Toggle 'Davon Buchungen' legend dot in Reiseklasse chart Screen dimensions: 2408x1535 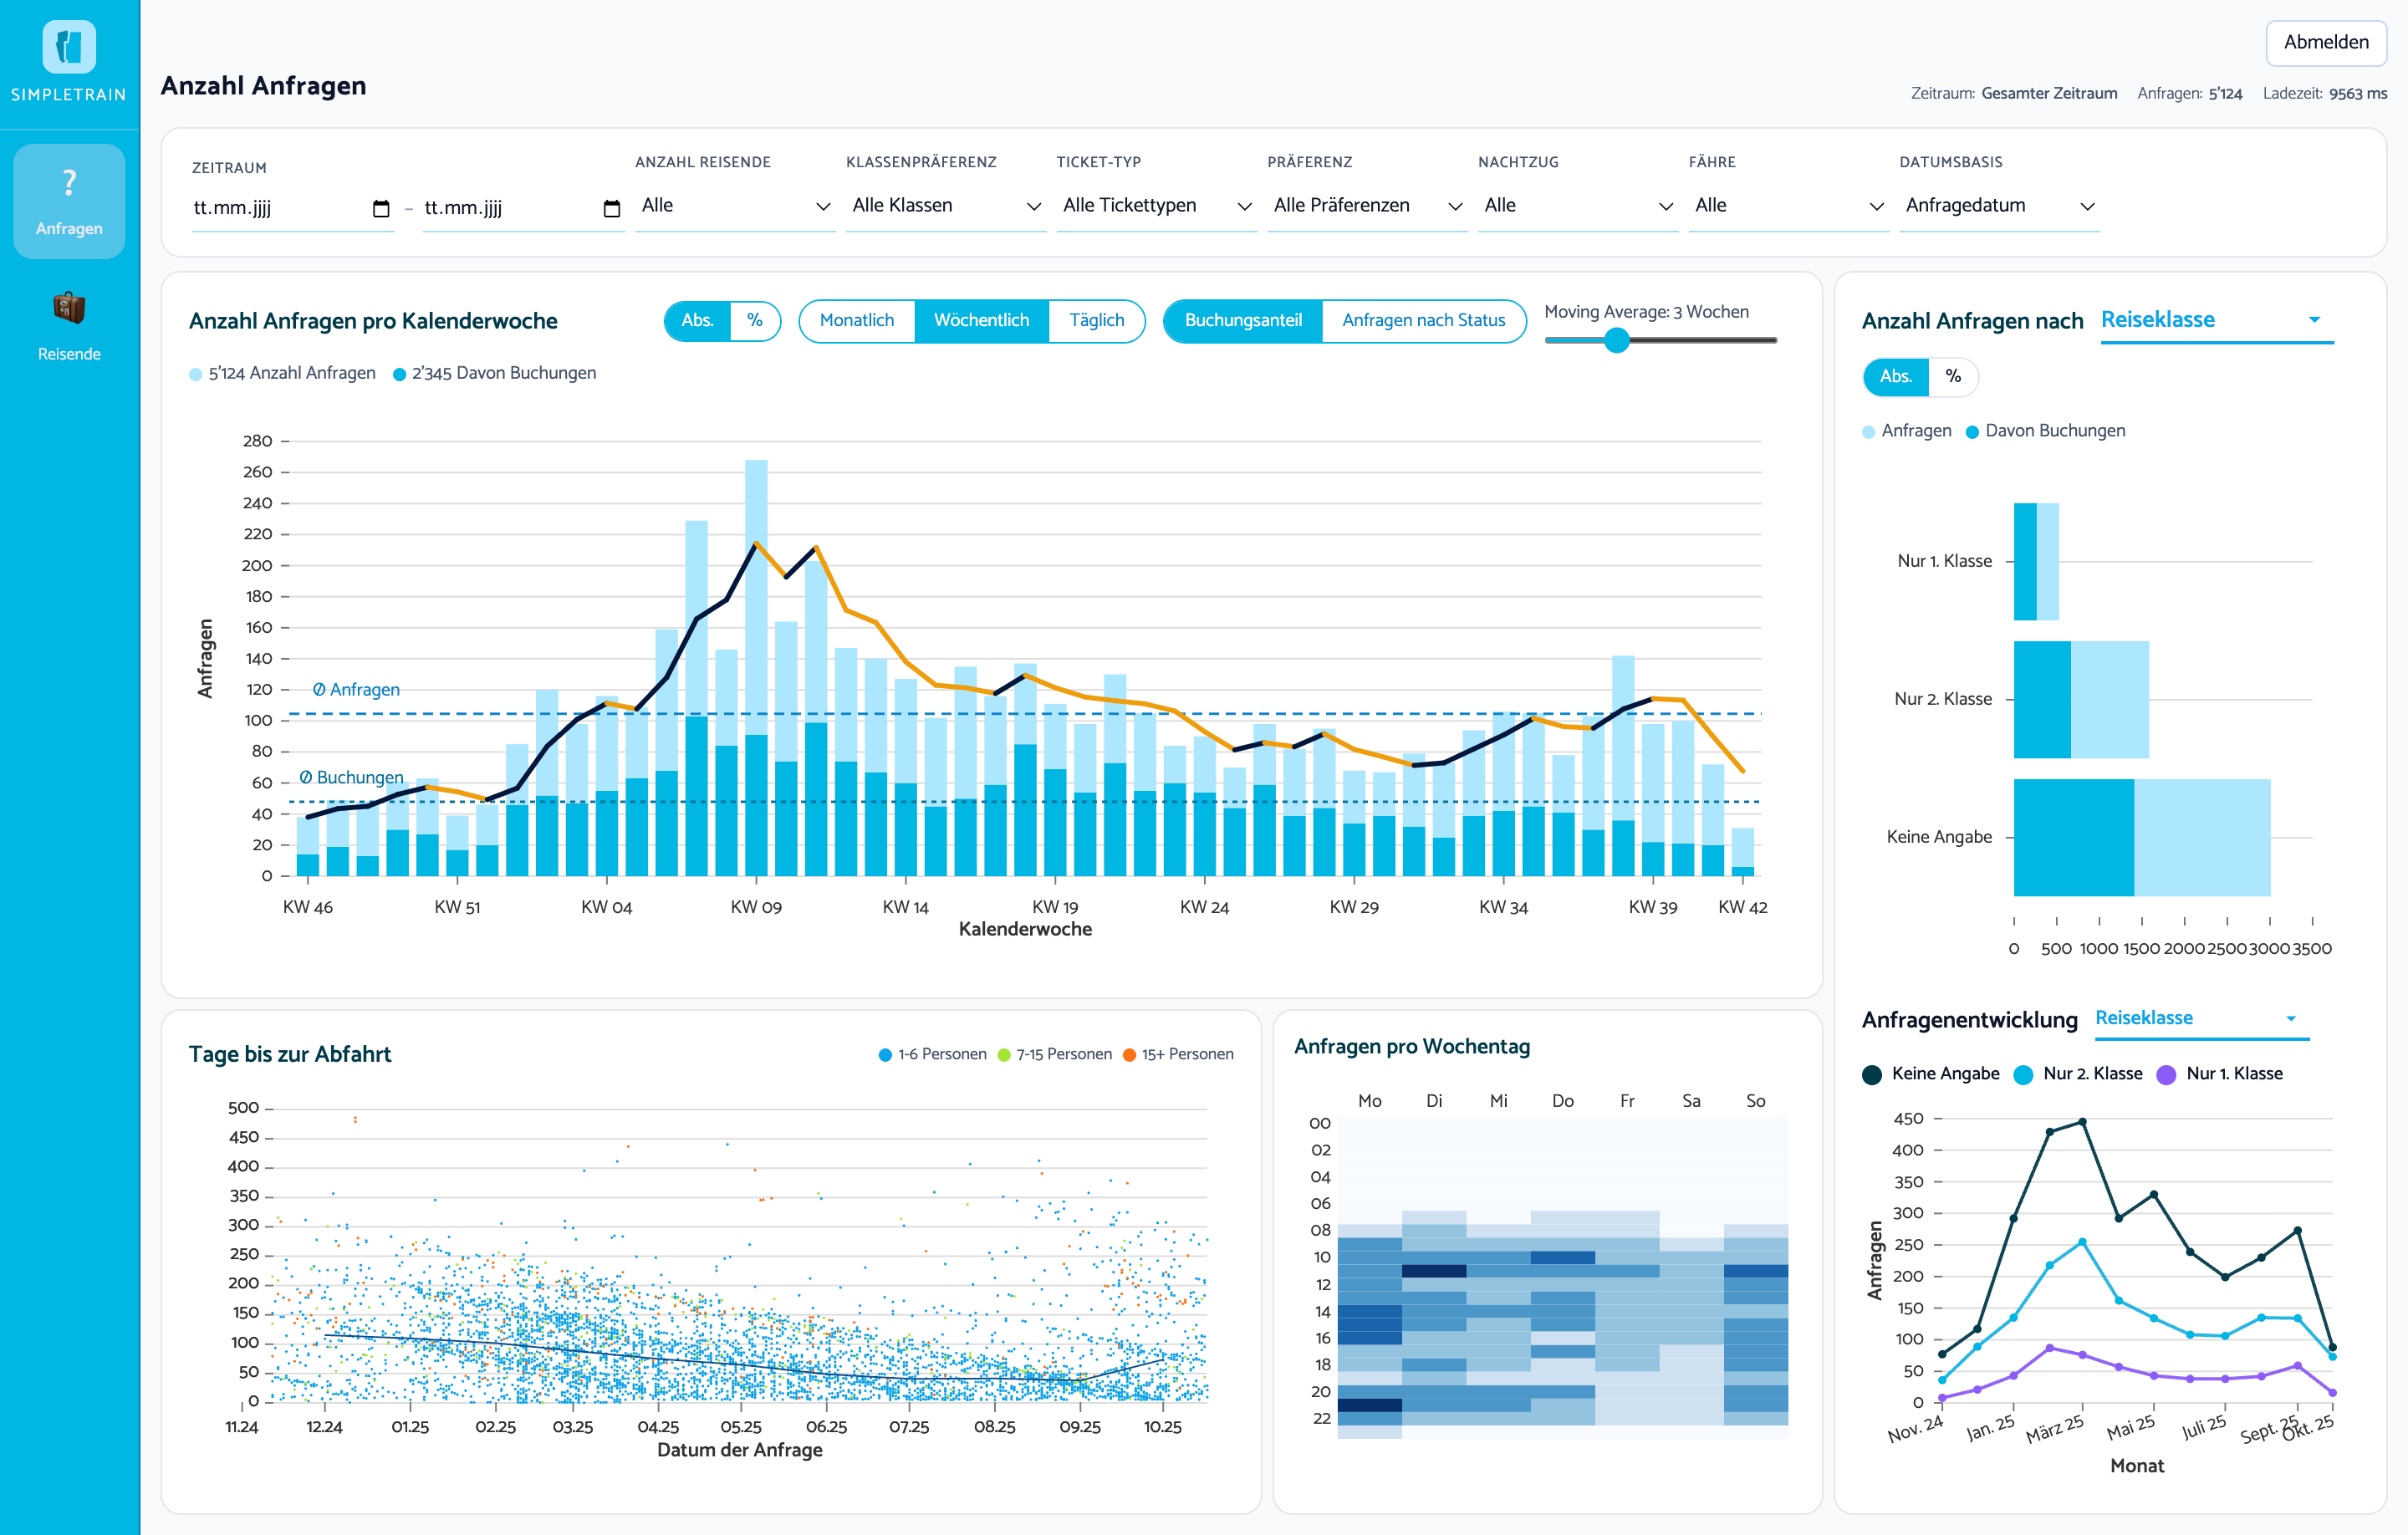[1972, 432]
